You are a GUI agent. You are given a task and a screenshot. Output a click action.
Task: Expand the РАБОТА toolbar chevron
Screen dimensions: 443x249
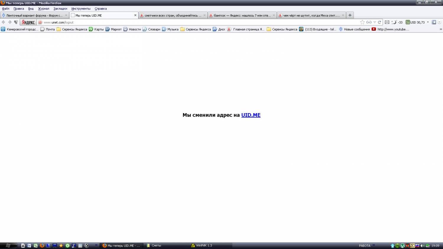coord(374,245)
